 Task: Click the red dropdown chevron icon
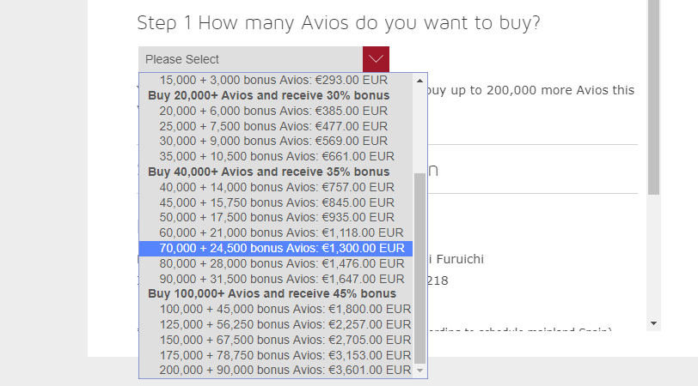[x=376, y=59]
